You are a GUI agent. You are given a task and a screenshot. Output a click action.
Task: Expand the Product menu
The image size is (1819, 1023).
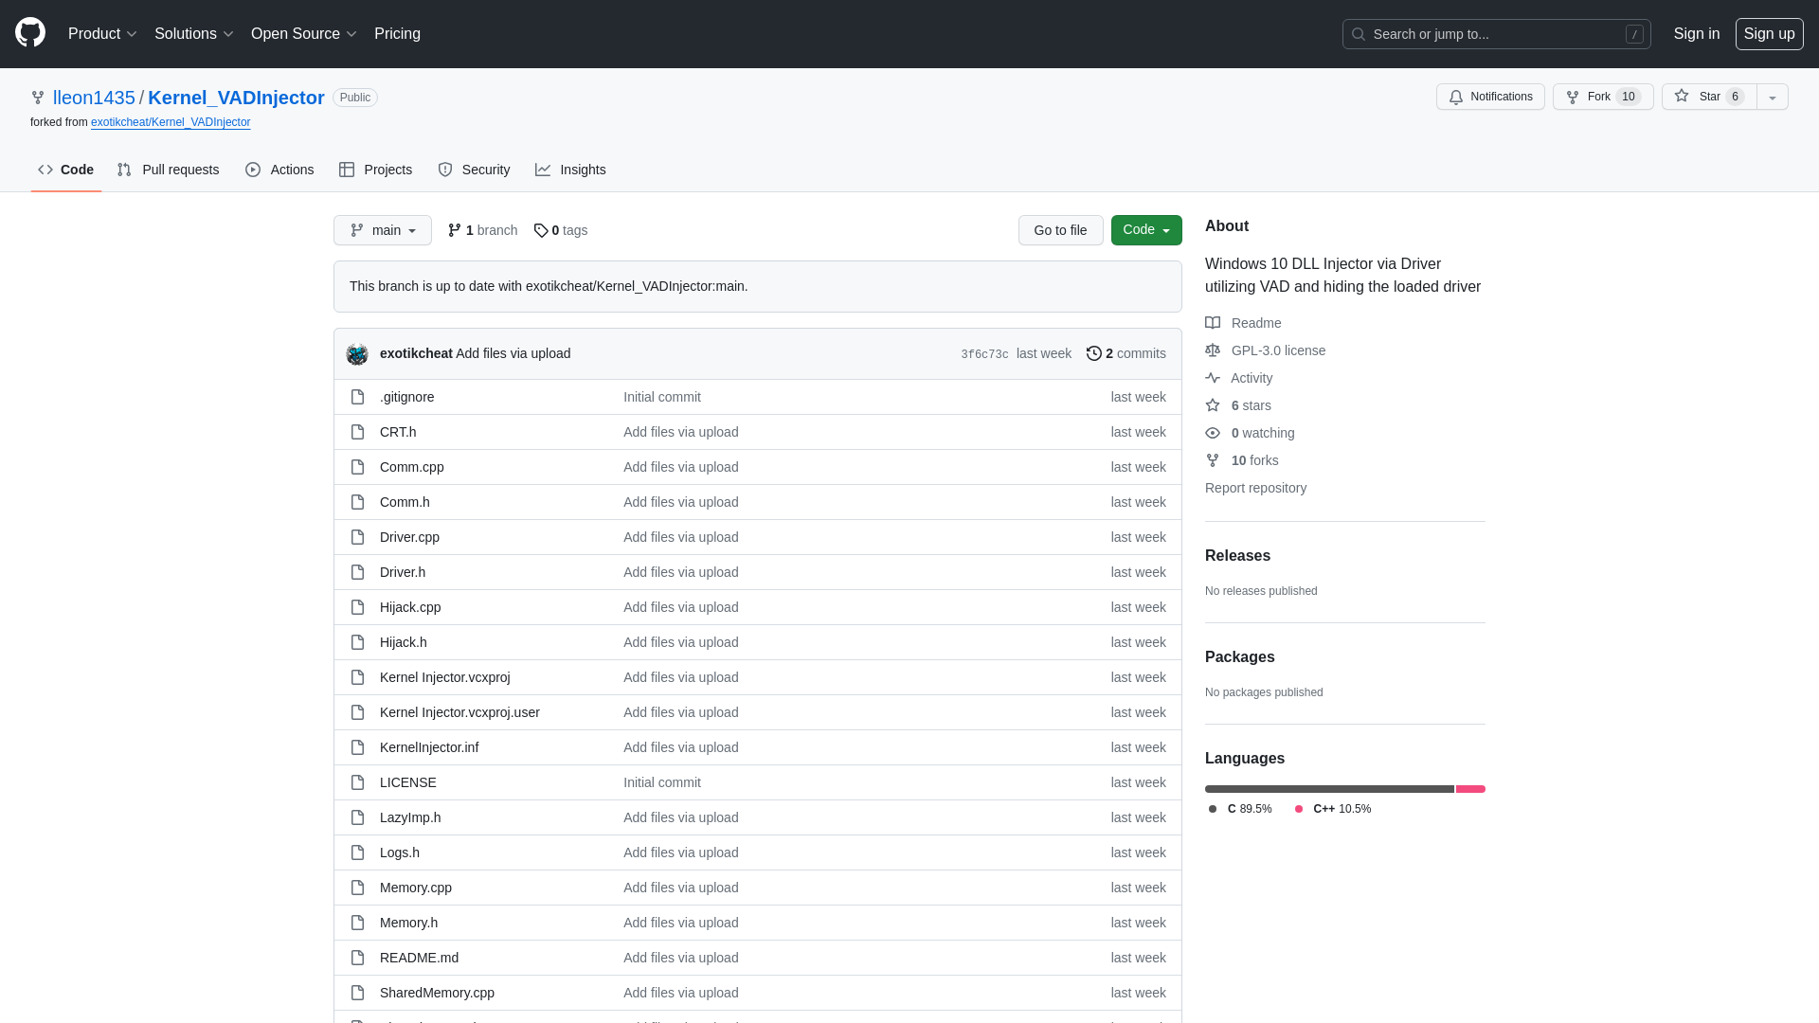point(102,34)
